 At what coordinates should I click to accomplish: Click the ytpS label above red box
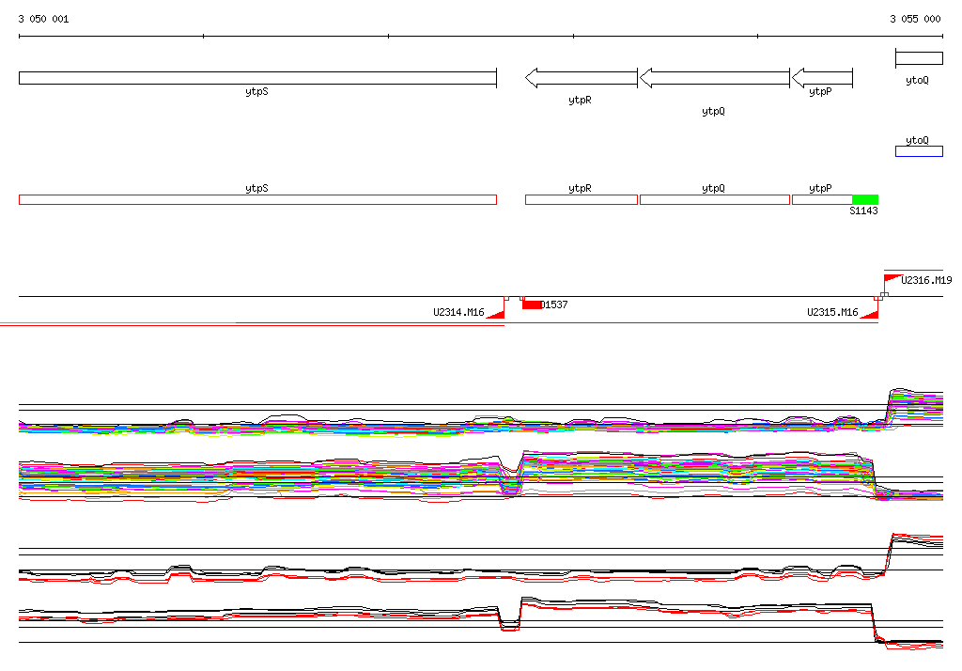[257, 188]
